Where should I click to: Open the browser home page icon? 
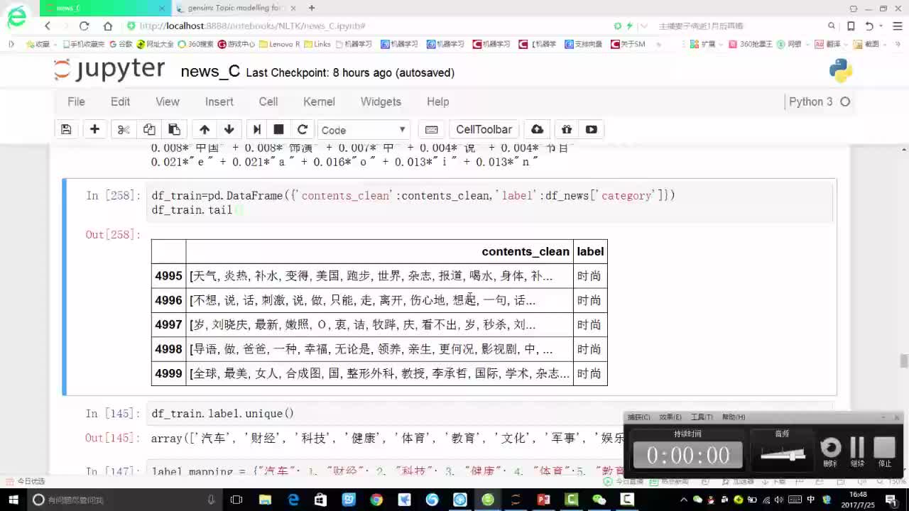pos(108,26)
